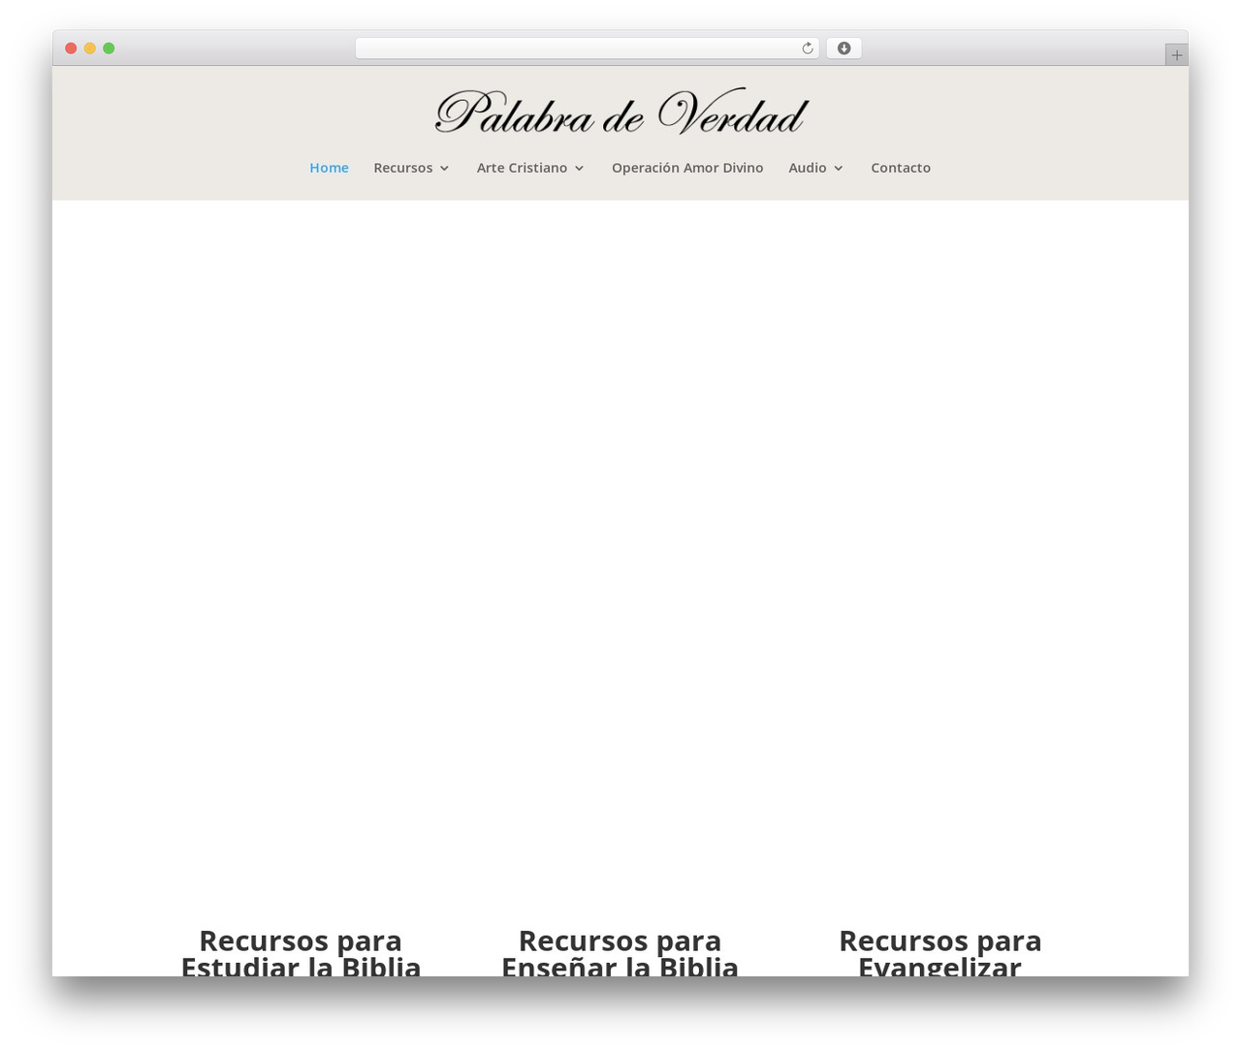Viewport: 1241px width, 1051px height.
Task: Expand the Audio dropdown chevron
Action: pos(838,169)
